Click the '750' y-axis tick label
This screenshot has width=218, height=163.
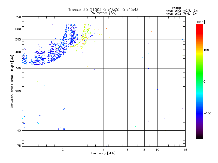(x=18, y=17)
